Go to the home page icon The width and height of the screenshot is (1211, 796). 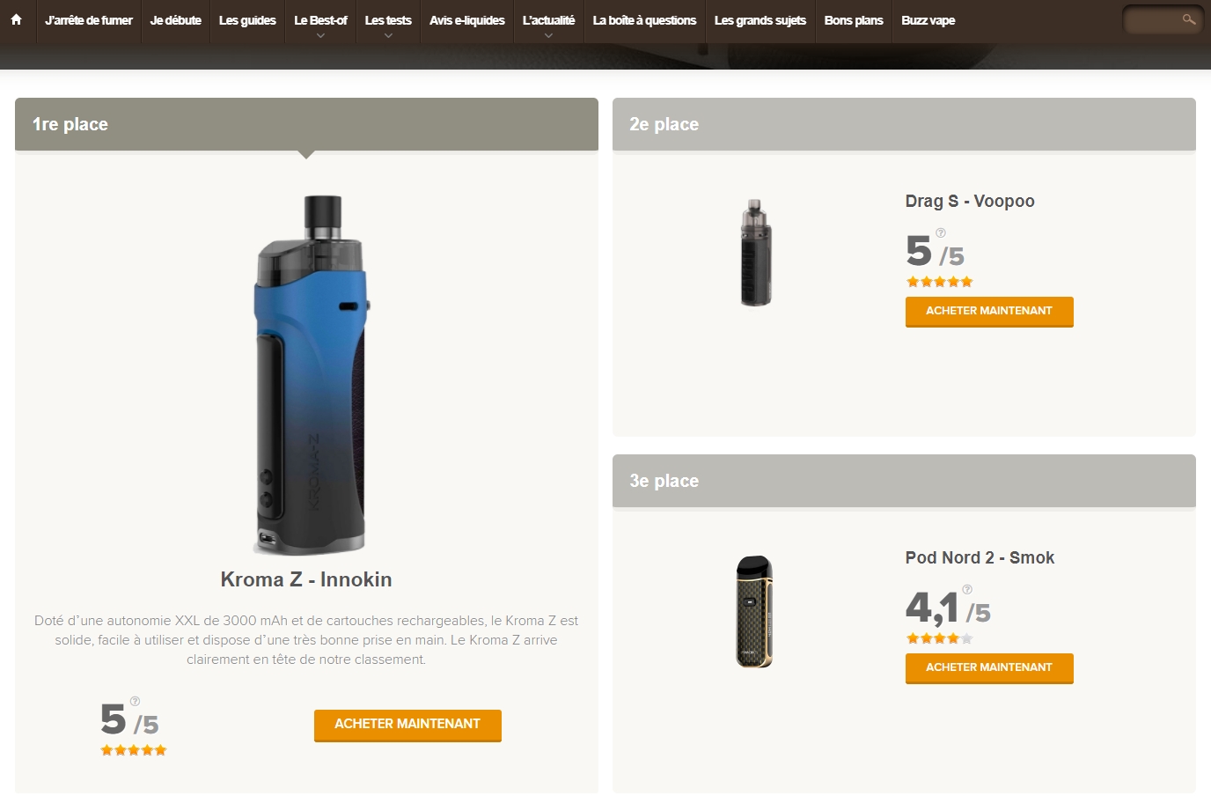click(16, 19)
